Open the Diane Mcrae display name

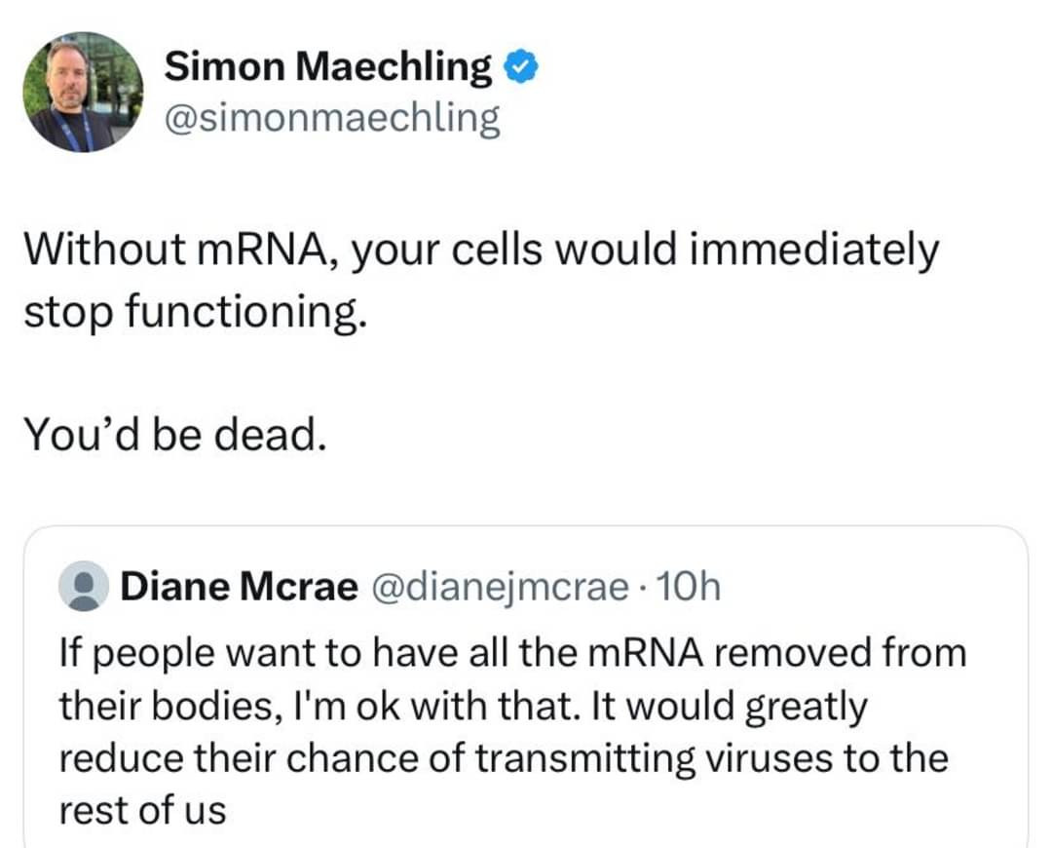(x=239, y=587)
